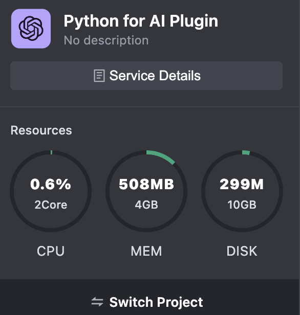The image size is (300, 315).
Task: Click the 2Core CPU limit label
Action: tap(51, 205)
